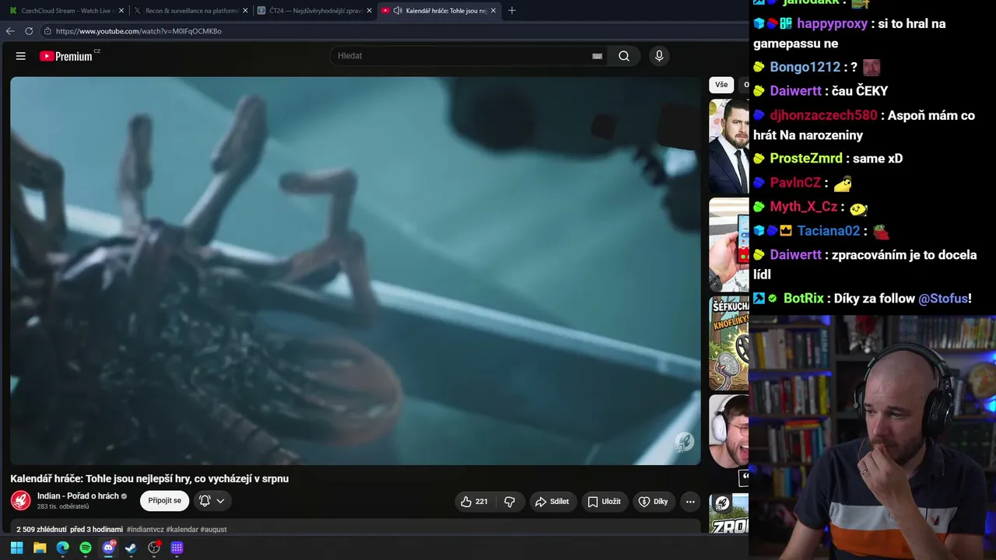Image resolution: width=996 pixels, height=560 pixels.
Task: Click the #indiantvcz hashtag
Action: pos(146,530)
